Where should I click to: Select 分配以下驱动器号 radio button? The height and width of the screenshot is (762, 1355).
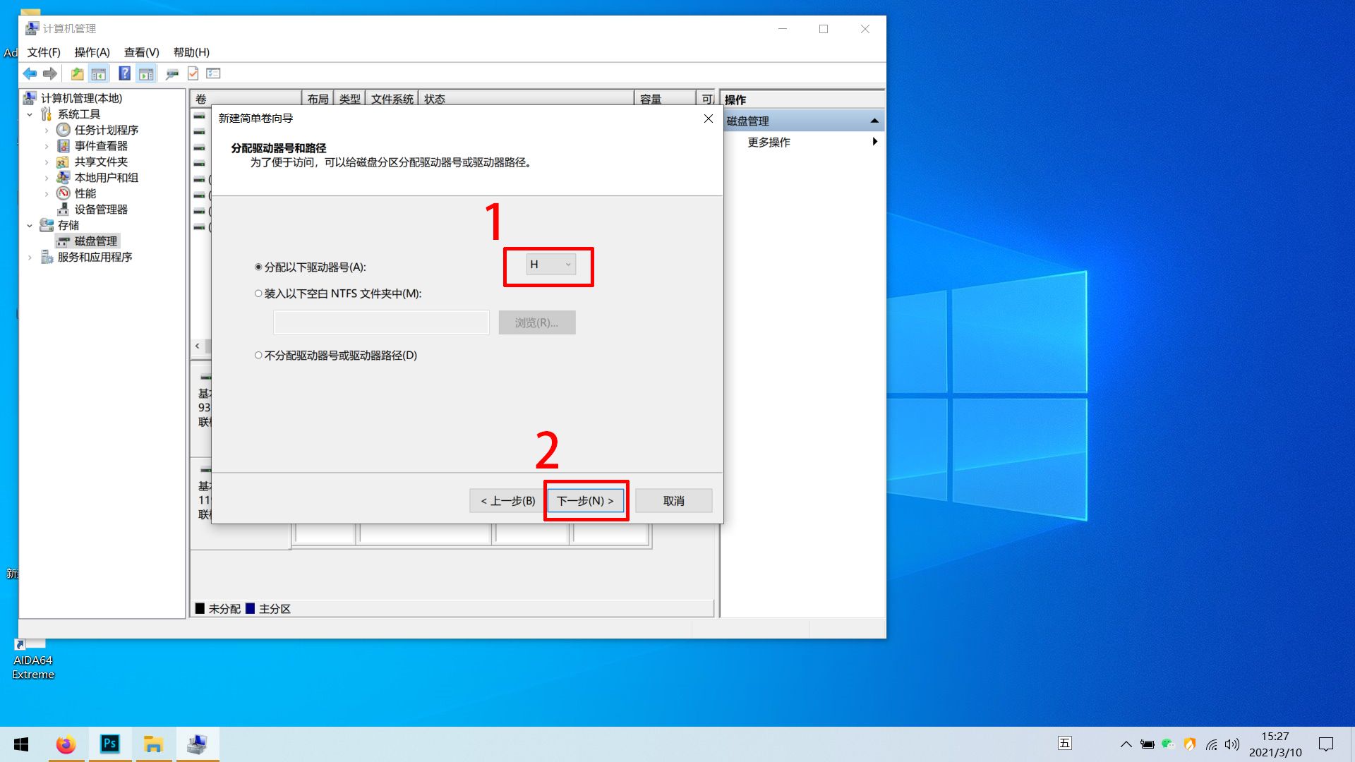click(258, 267)
